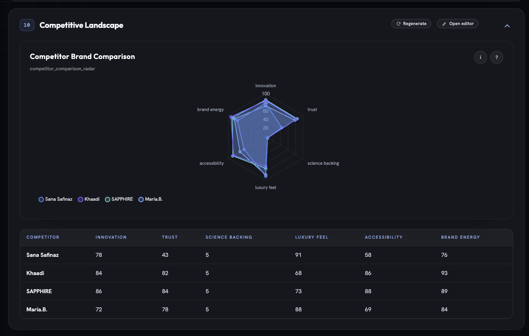Click the competitor_comparison_radar subtitle
Viewport: 529px width, 336px height.
click(x=63, y=69)
